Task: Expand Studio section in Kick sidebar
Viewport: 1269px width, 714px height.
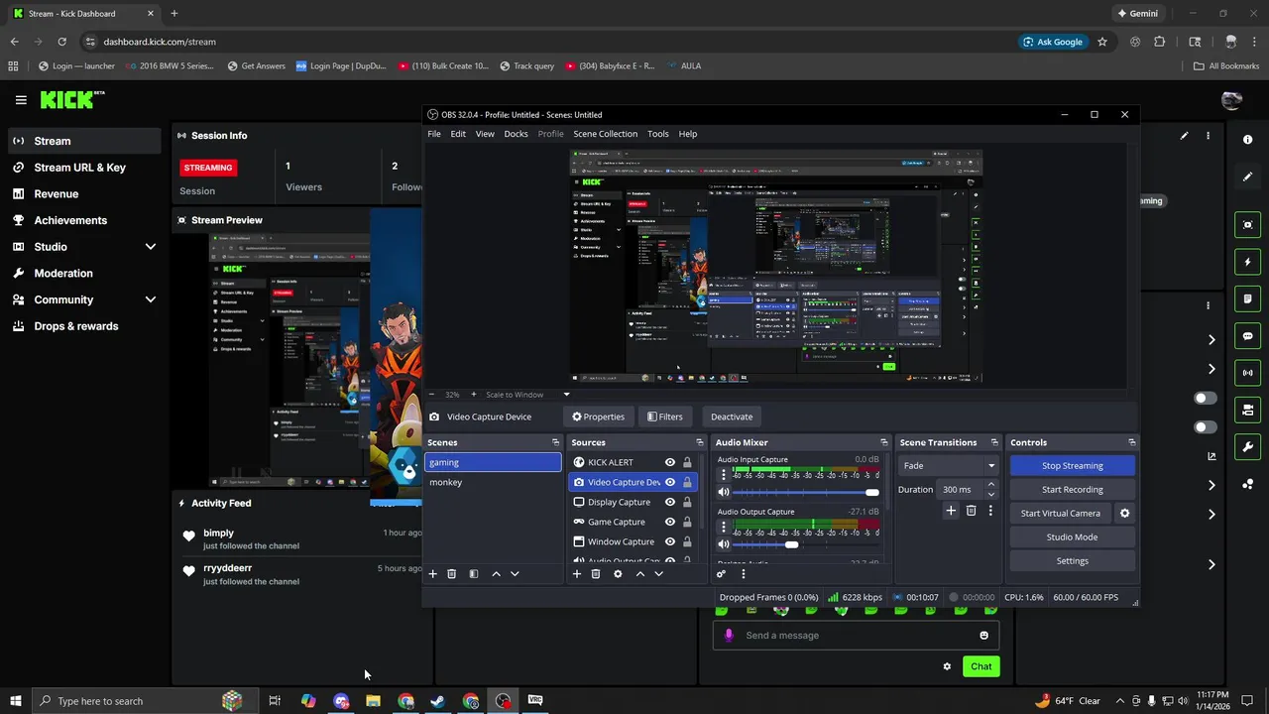Action: 151,247
